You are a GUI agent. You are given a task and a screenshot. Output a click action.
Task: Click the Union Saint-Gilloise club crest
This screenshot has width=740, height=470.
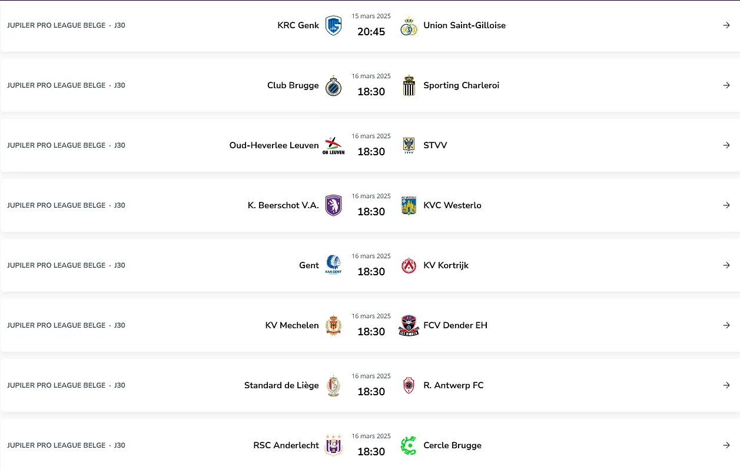(409, 25)
